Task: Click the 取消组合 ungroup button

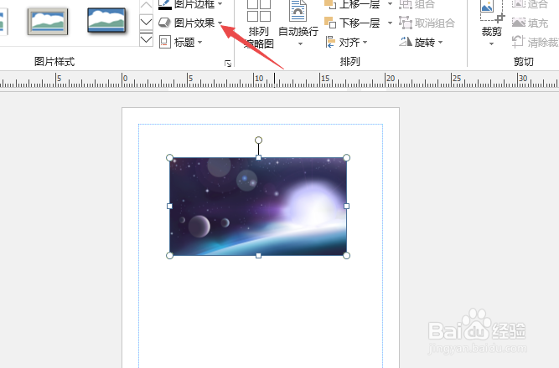Action: (427, 23)
